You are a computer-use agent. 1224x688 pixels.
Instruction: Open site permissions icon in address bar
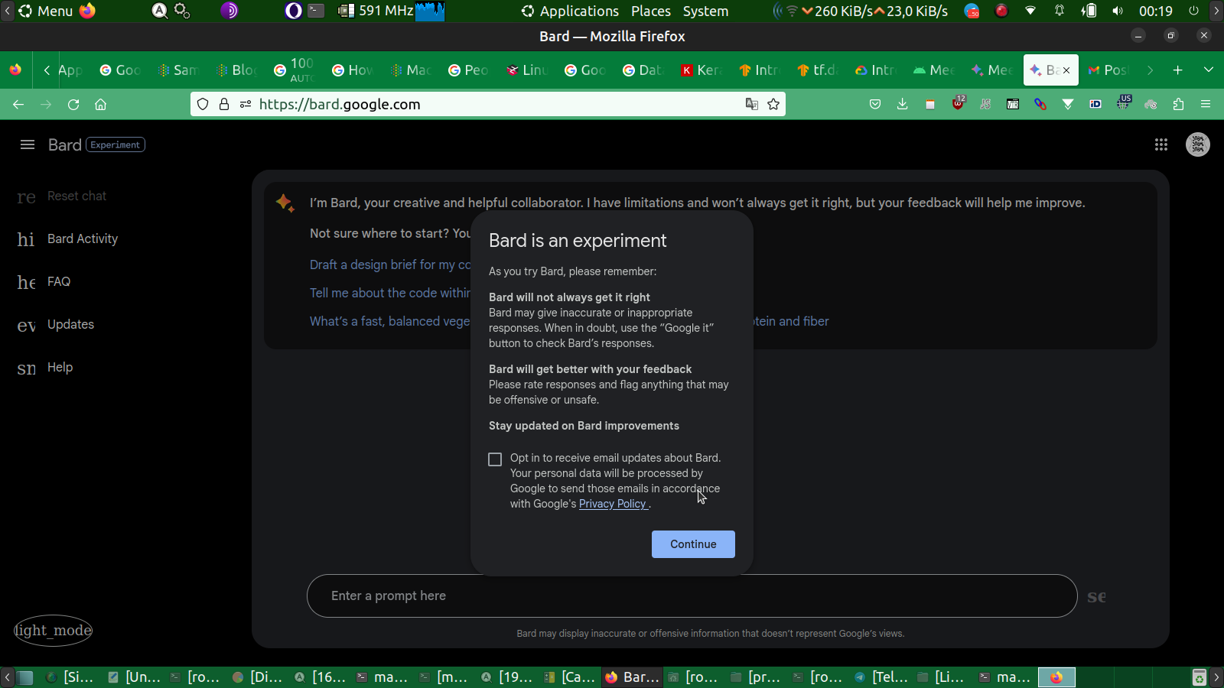246,104
